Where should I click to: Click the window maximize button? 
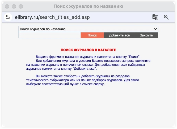(x=21, y=6)
